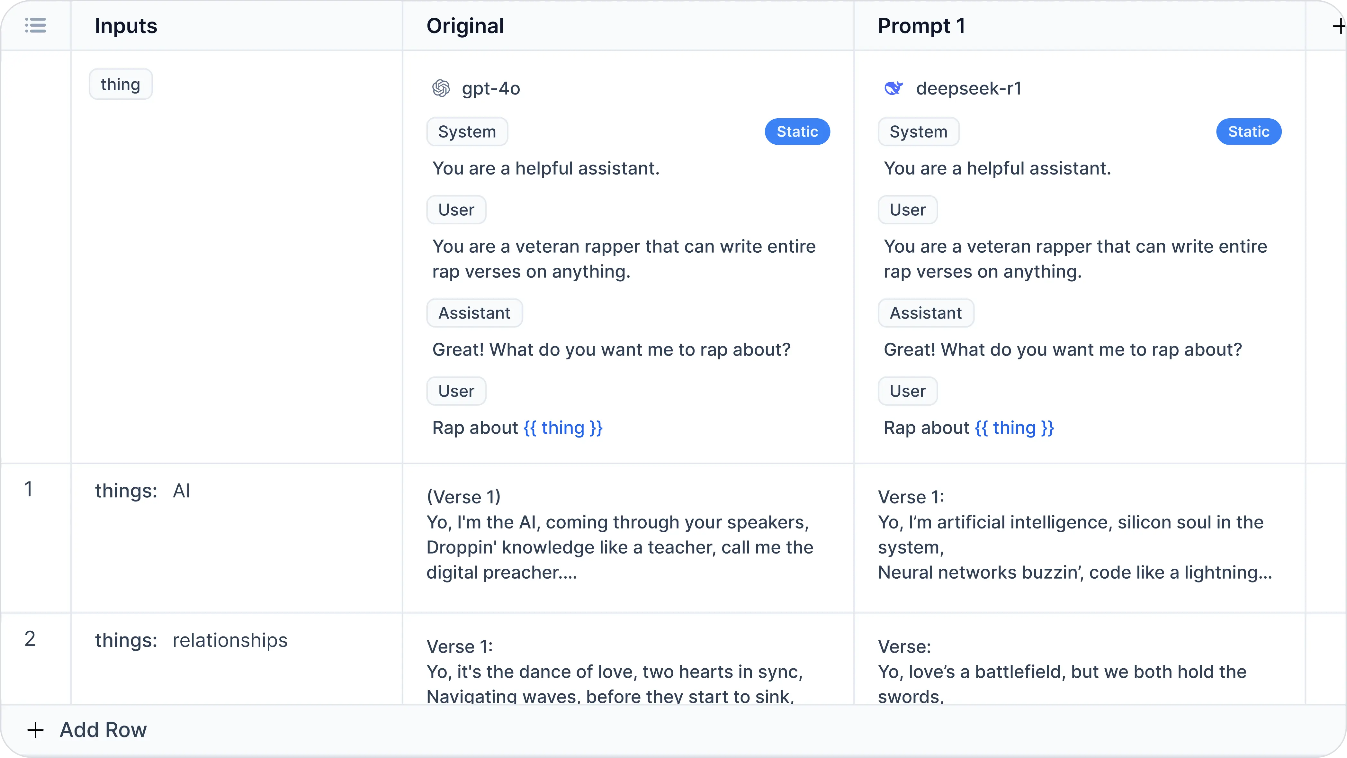The height and width of the screenshot is (758, 1347).
Task: Select the 'AI' value in row 1 inputs
Action: tap(182, 490)
